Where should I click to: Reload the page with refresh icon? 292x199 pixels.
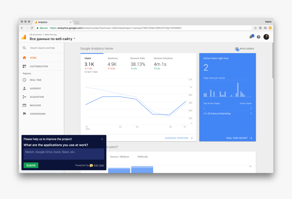[32, 28]
